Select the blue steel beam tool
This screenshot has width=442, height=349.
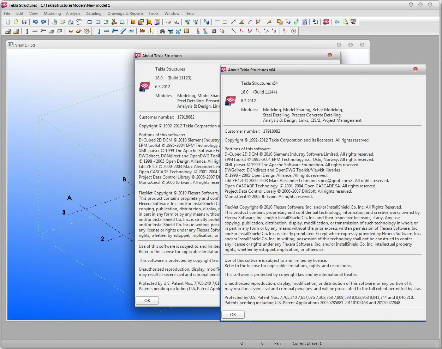tap(106, 31)
